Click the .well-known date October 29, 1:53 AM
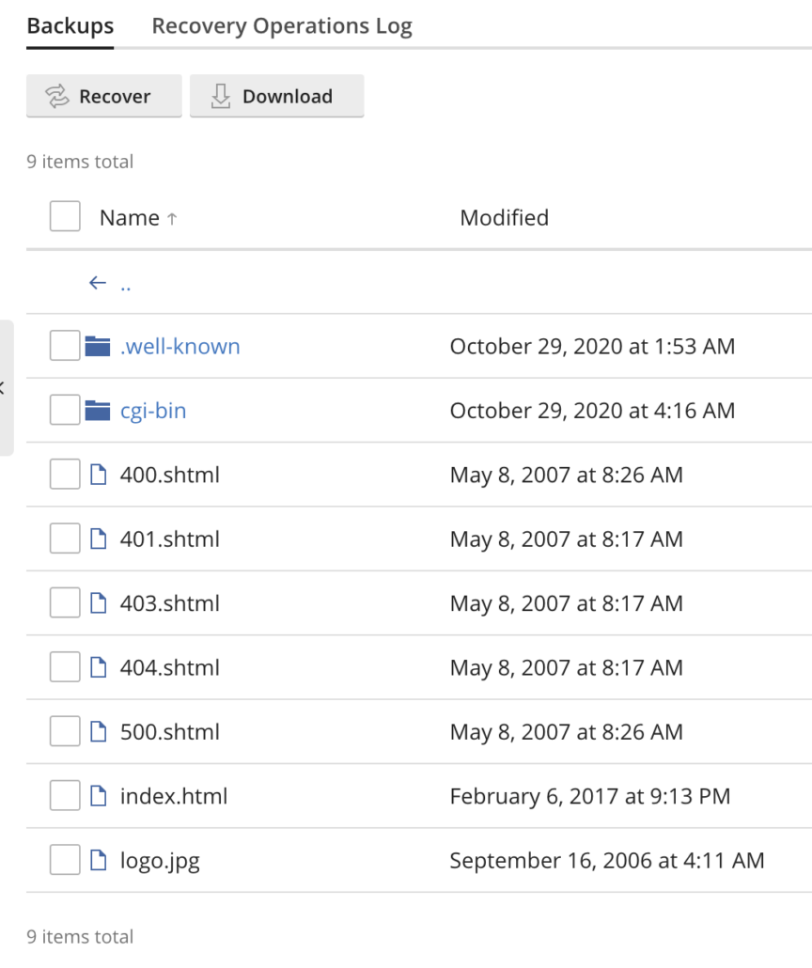Screen dimensions: 812x968 [x=592, y=347]
